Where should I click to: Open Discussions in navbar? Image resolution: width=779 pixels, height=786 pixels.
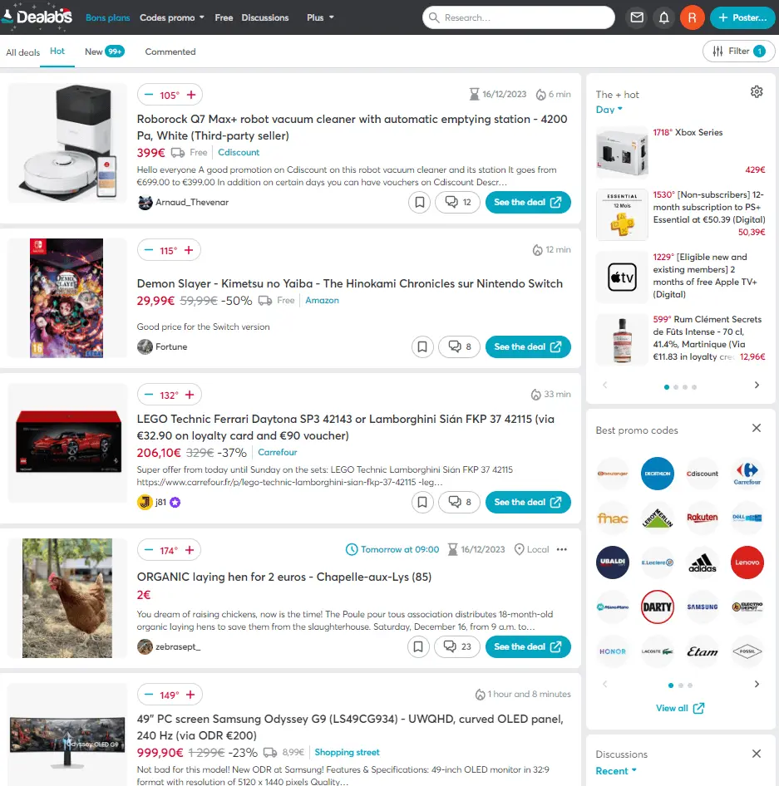point(265,17)
